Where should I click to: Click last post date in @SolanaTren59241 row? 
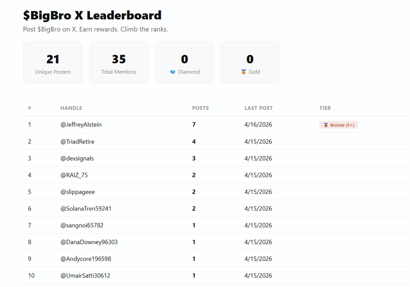258,208
